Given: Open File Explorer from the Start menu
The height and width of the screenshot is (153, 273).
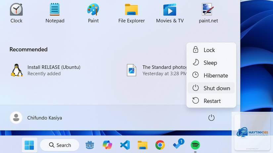Looking at the screenshot, I should [x=131, y=13].
